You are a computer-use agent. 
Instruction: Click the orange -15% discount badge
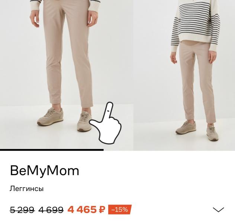[x=120, y=210]
